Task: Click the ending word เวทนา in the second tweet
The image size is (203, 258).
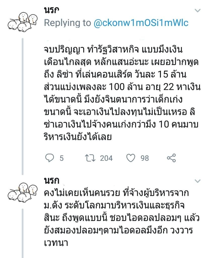Action: [56, 243]
